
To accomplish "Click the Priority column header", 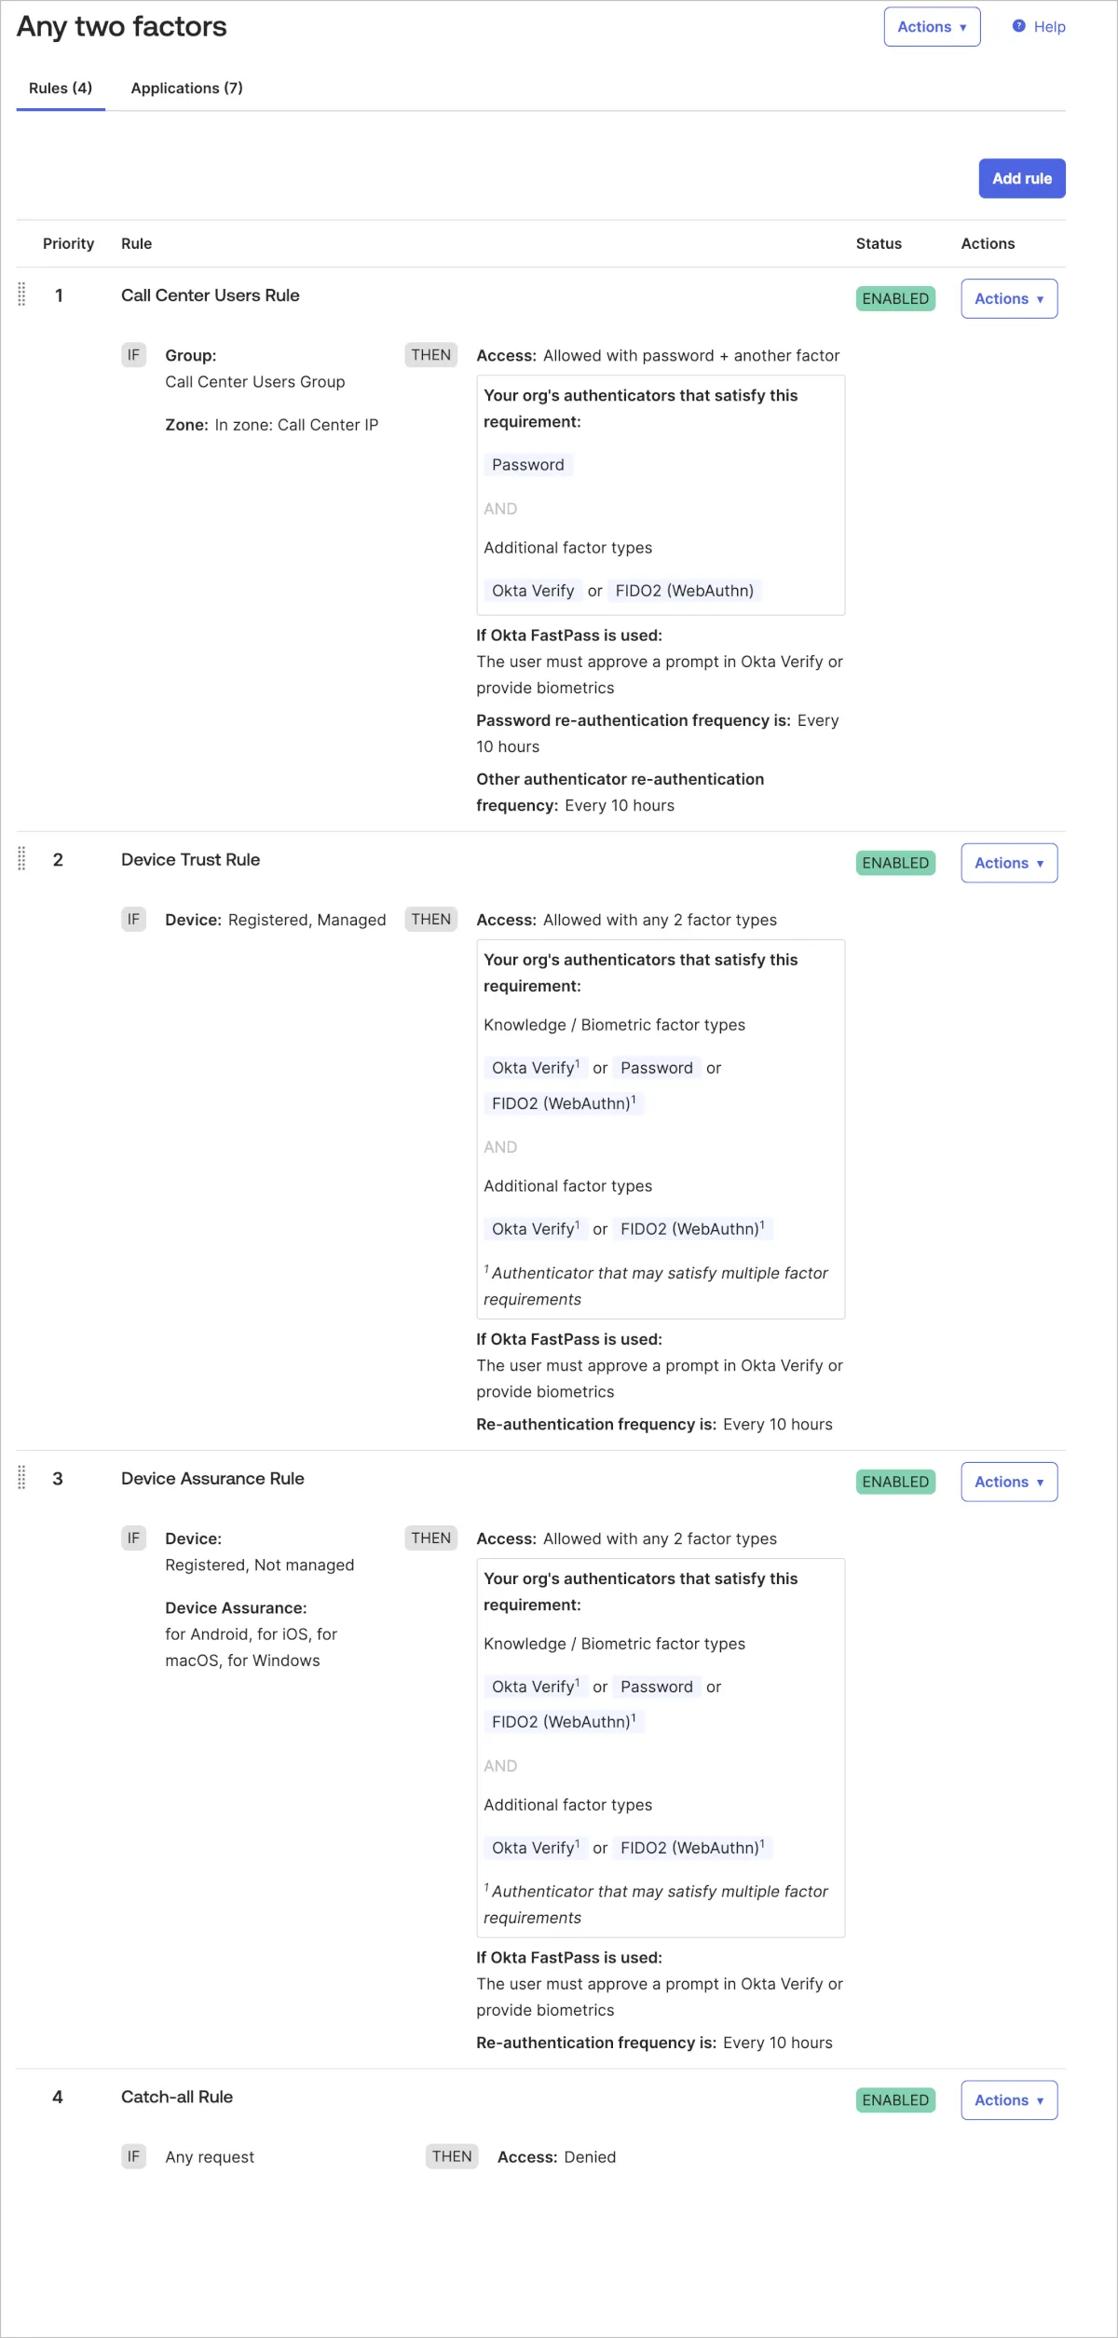I will [68, 244].
